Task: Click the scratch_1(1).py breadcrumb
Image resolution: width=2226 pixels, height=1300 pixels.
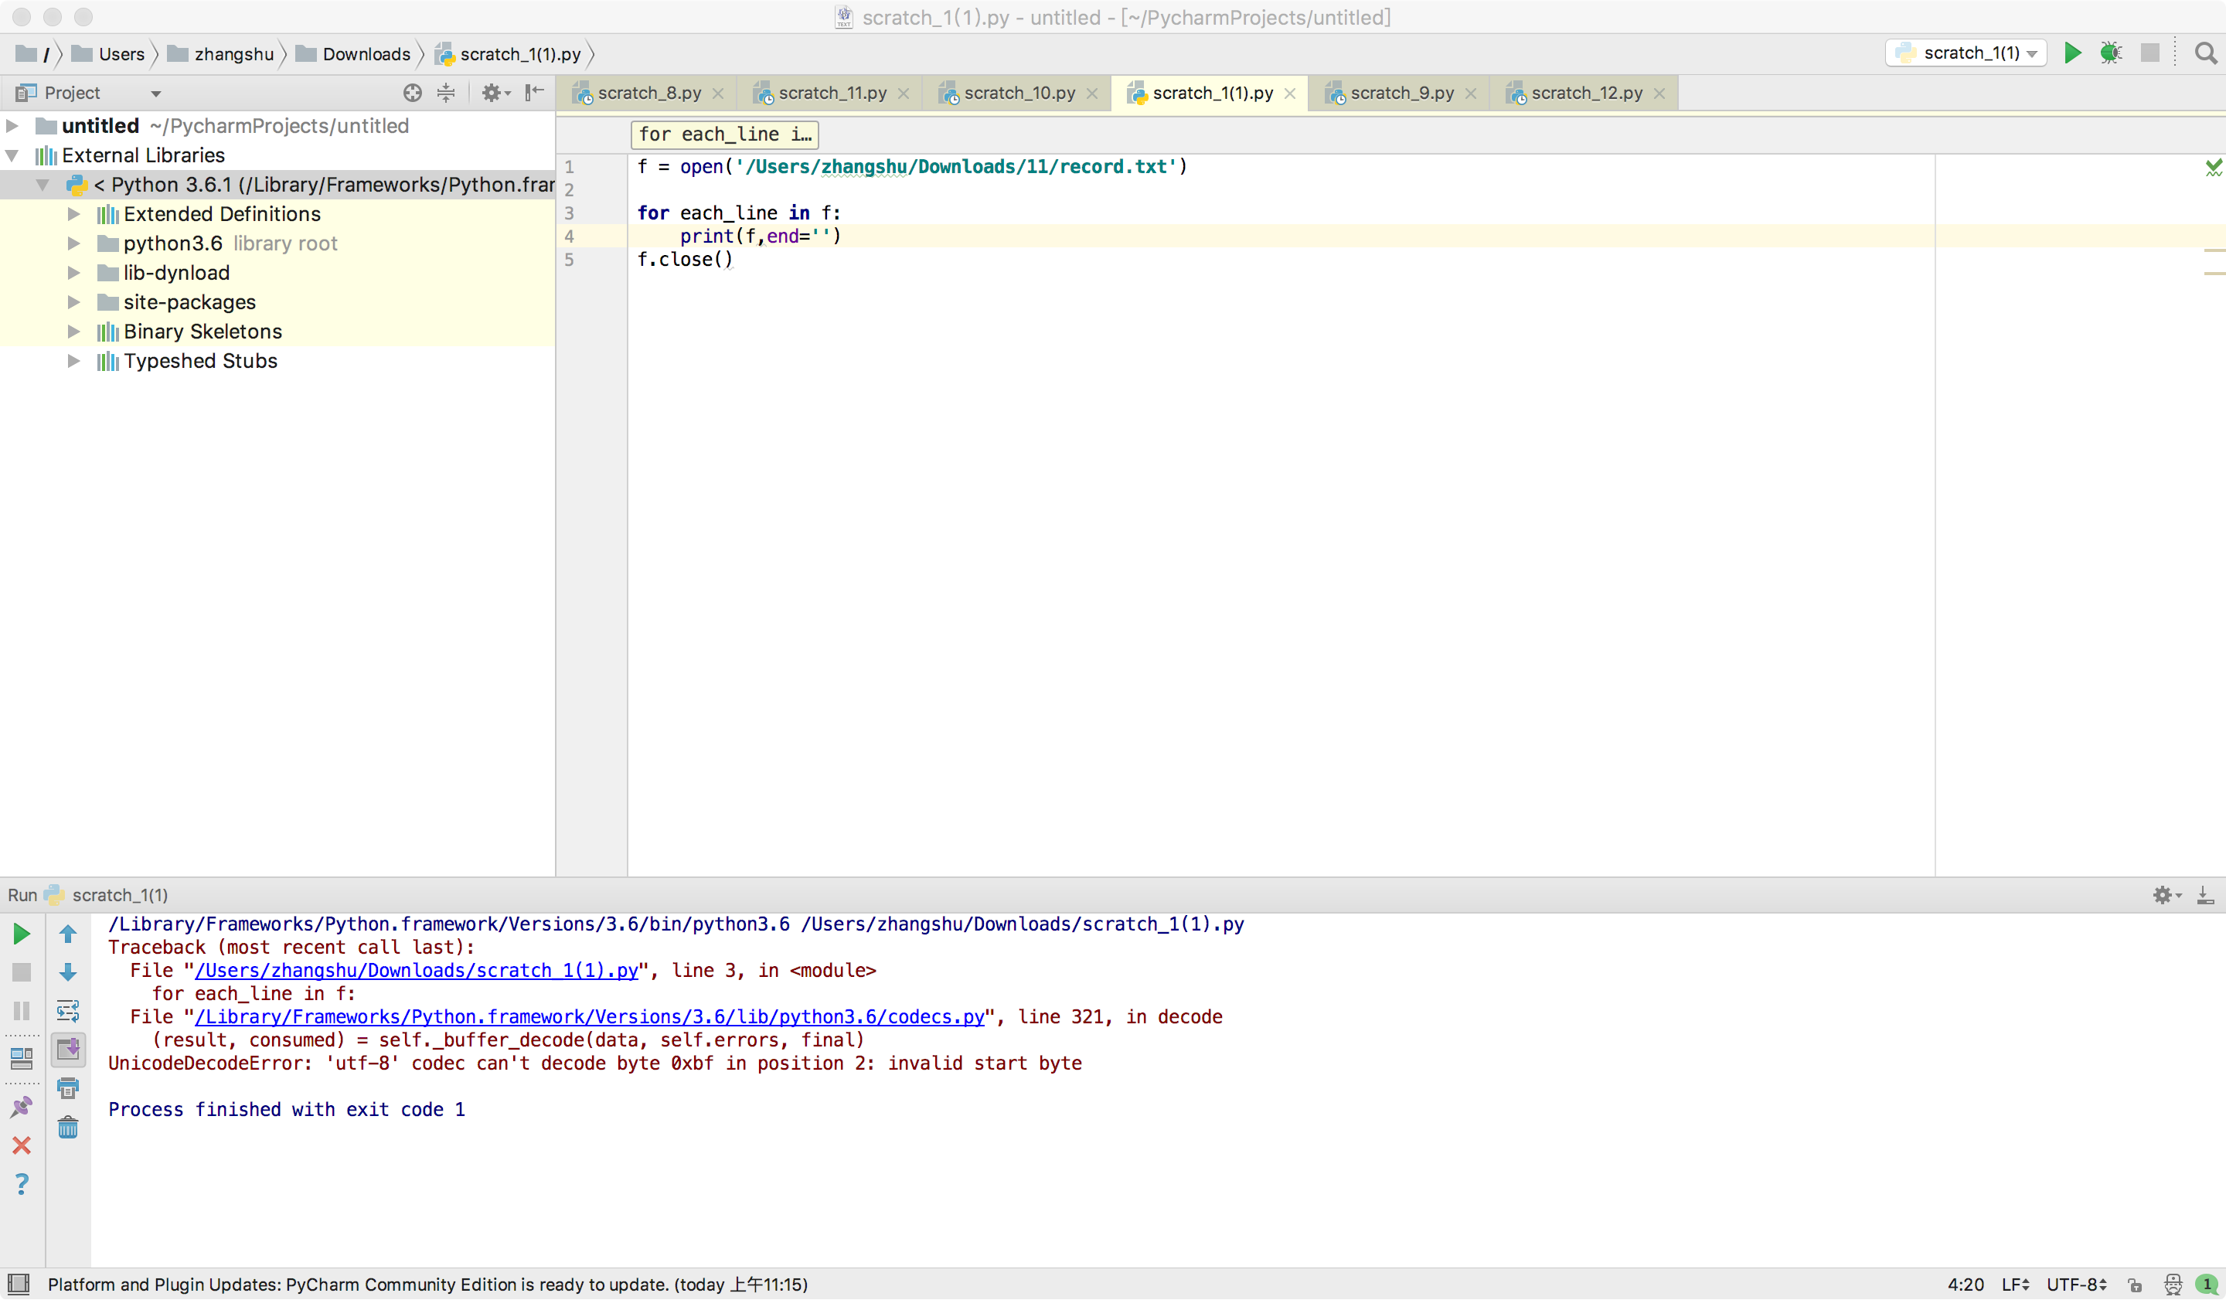Action: pyautogui.click(x=508, y=54)
